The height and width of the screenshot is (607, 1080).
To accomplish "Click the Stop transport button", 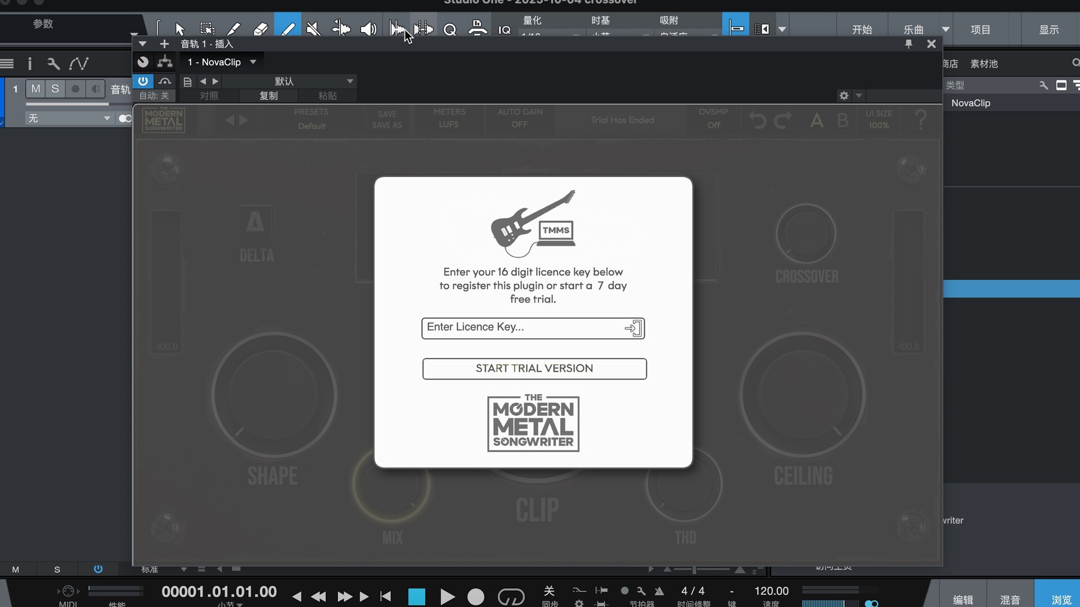I will (x=416, y=596).
